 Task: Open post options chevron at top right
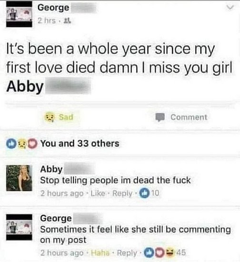230,8
